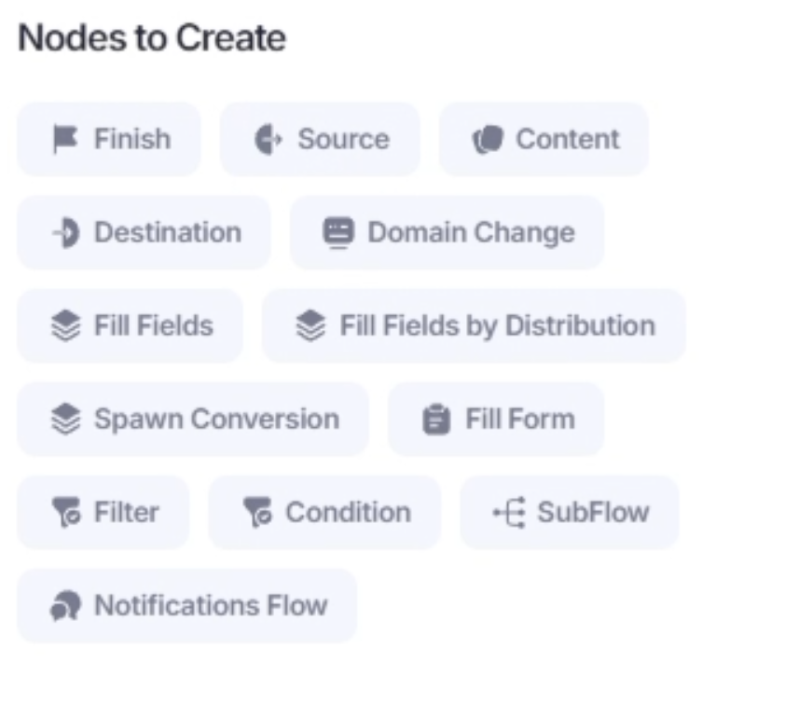
Task: Select the Domain Change label
Action: coord(470,232)
